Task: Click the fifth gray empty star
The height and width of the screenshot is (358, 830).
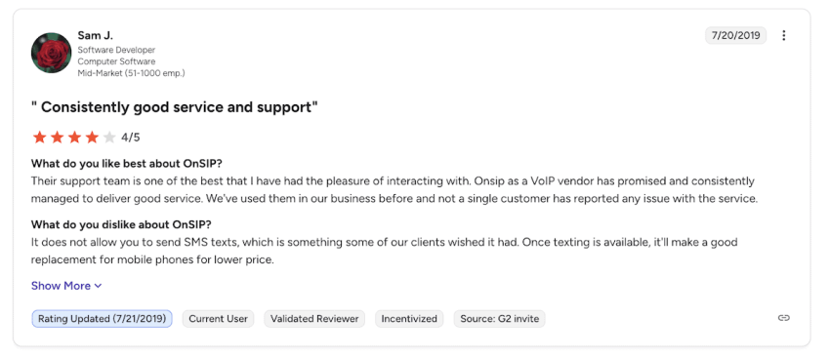Action: click(109, 138)
